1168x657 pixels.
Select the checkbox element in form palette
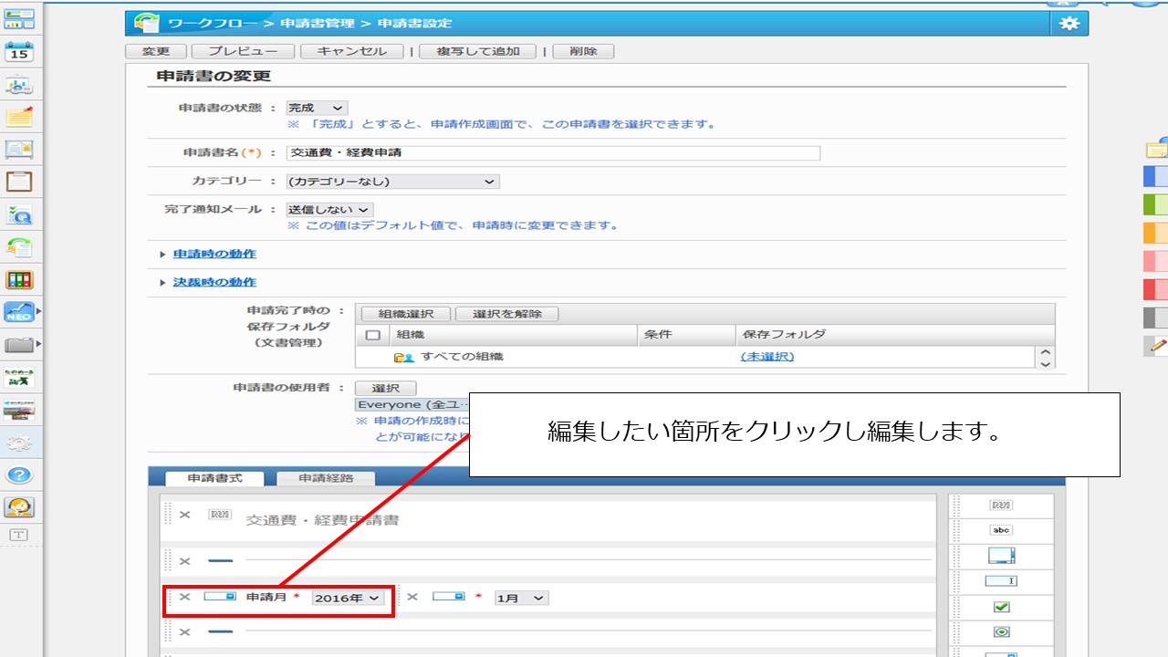(x=1001, y=607)
